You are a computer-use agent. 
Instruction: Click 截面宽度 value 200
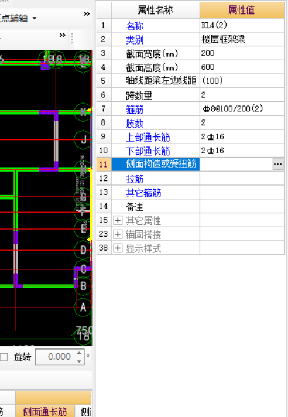click(x=242, y=53)
